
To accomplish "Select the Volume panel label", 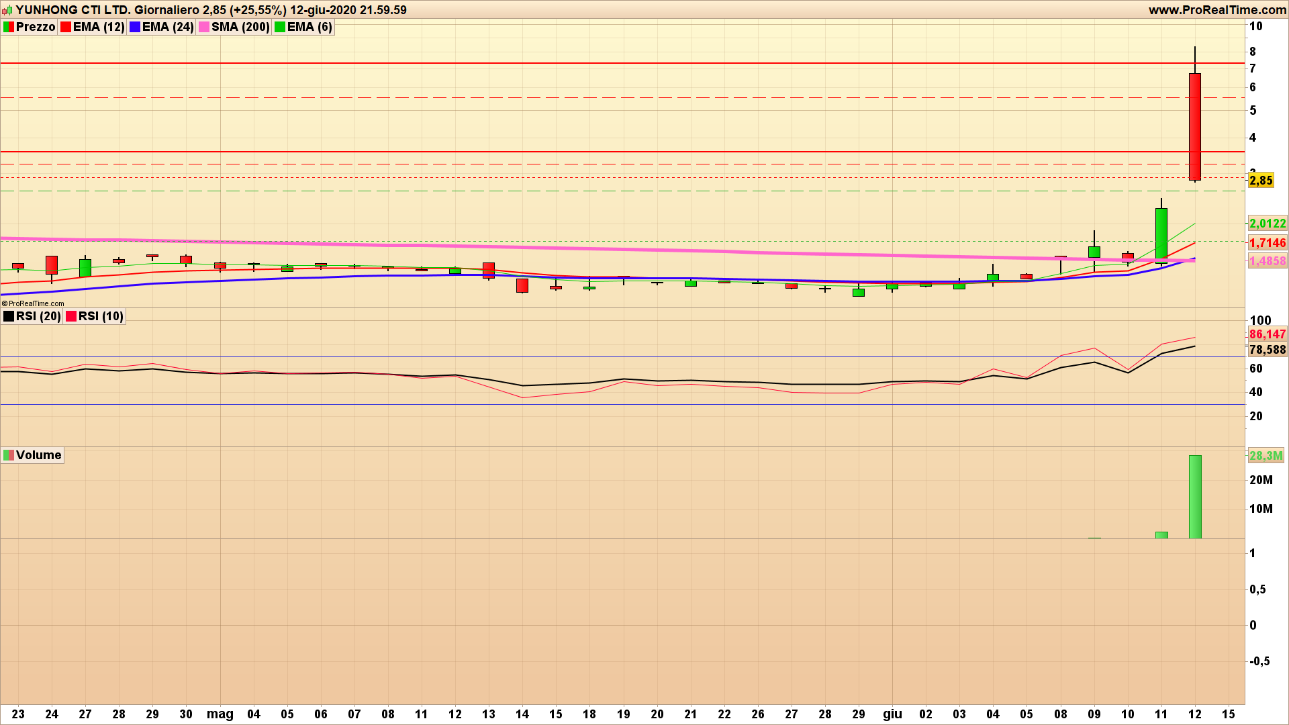I will [38, 455].
